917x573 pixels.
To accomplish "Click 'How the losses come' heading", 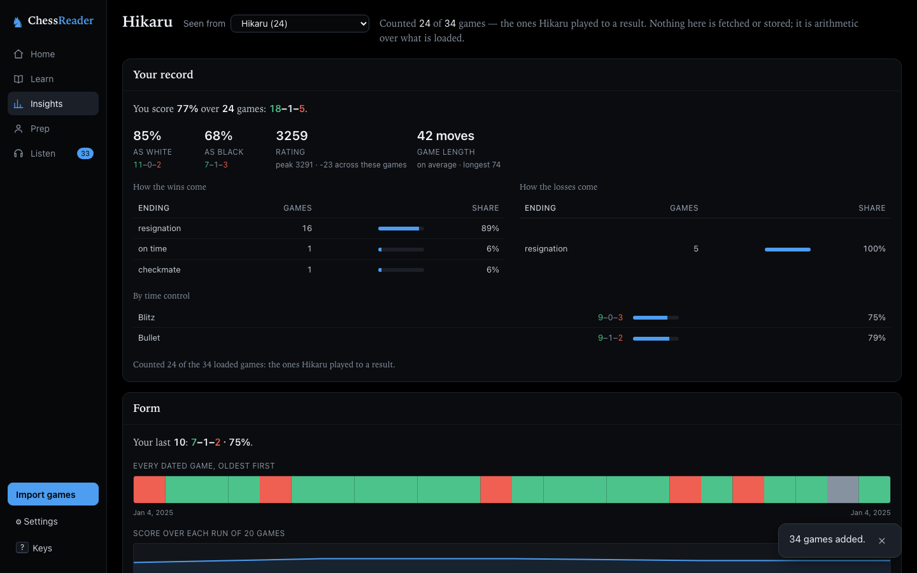I will [x=558, y=187].
